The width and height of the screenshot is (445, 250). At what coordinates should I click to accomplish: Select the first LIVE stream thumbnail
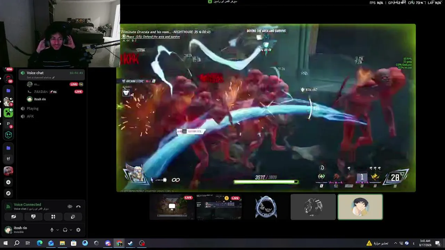click(172, 207)
